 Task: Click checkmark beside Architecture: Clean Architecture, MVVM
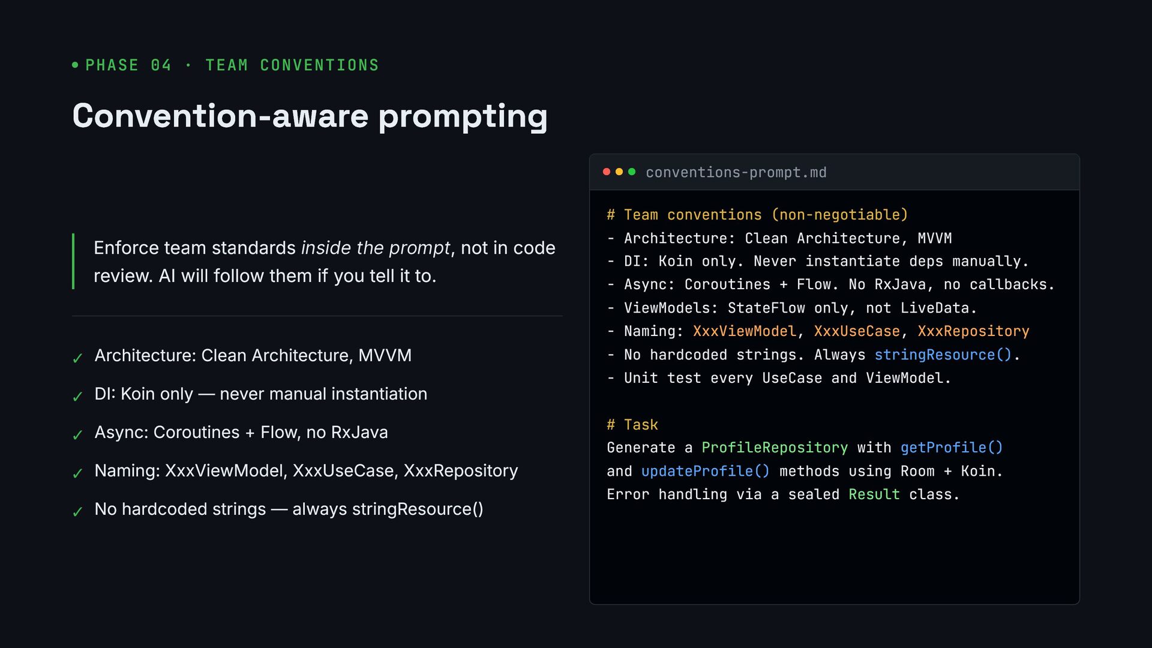coord(77,358)
